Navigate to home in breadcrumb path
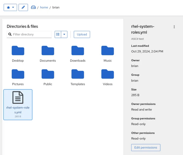The image size is (183, 155). point(44,7)
